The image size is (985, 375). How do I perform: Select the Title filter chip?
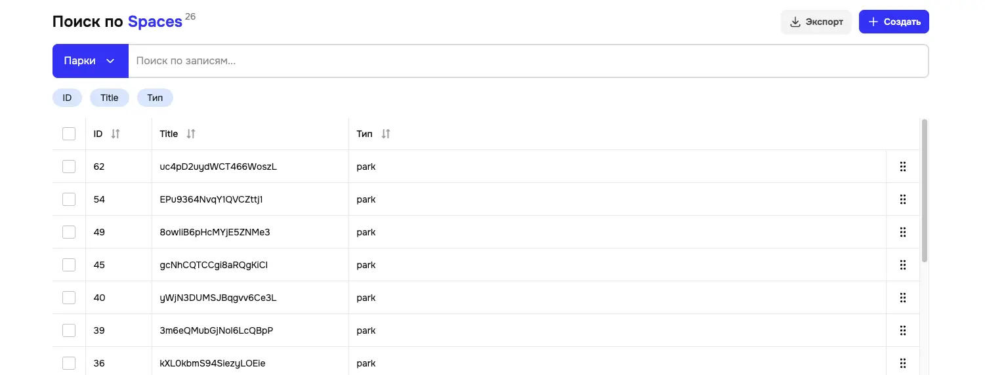click(x=110, y=98)
